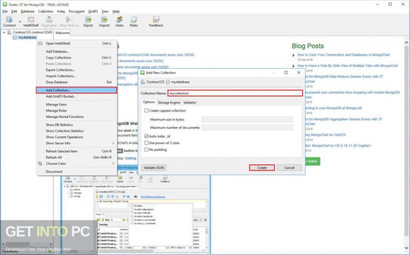This screenshot has height=255, width=410.
Task: Choose Manage Users in context menu
Action: [x=77, y=105]
